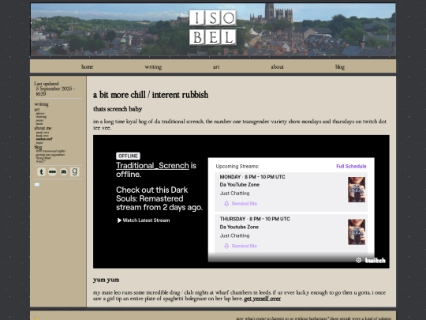Open writing link in the left sidebar
This screenshot has height=320, width=426.
click(42, 104)
